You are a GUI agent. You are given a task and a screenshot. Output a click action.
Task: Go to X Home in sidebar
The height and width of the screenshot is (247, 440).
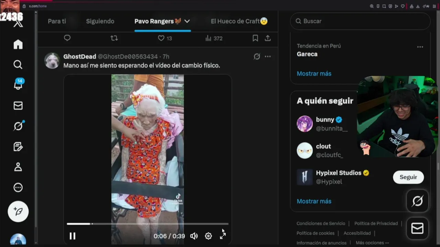pos(18,45)
